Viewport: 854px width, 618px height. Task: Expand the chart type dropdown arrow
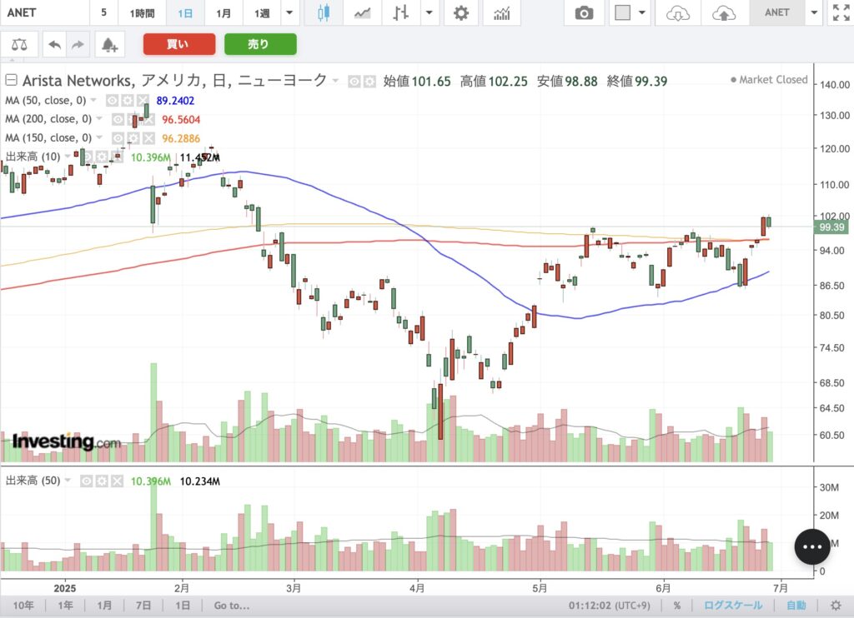[x=430, y=13]
